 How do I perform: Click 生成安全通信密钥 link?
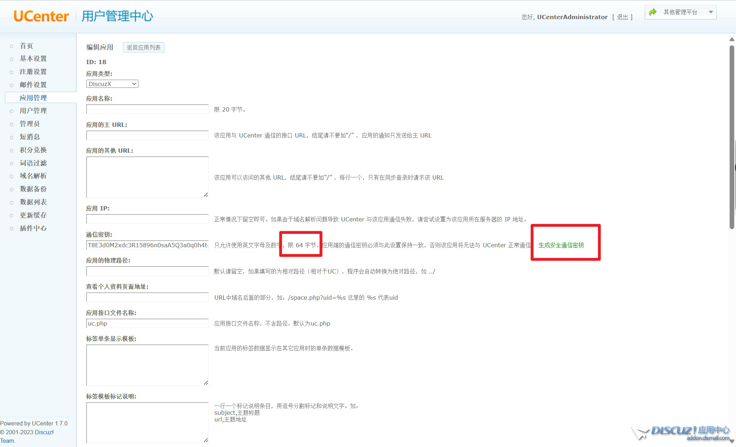561,245
